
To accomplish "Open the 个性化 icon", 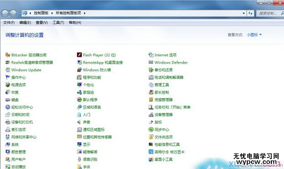I will coord(79,85).
